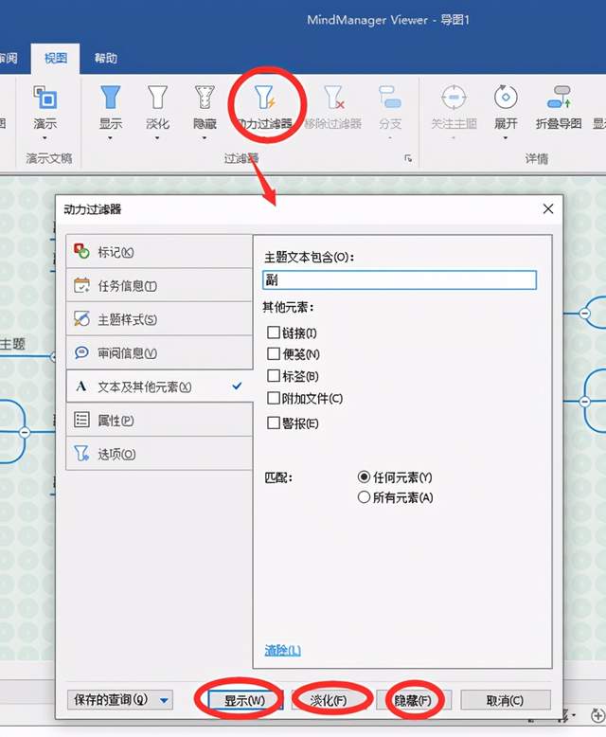Enable the 附加文件(C) checkbox
The height and width of the screenshot is (737, 606).
(274, 398)
